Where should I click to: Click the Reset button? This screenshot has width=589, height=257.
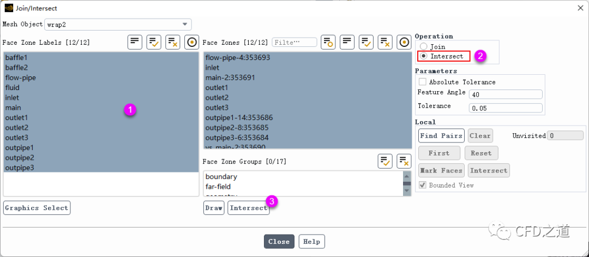coord(481,153)
